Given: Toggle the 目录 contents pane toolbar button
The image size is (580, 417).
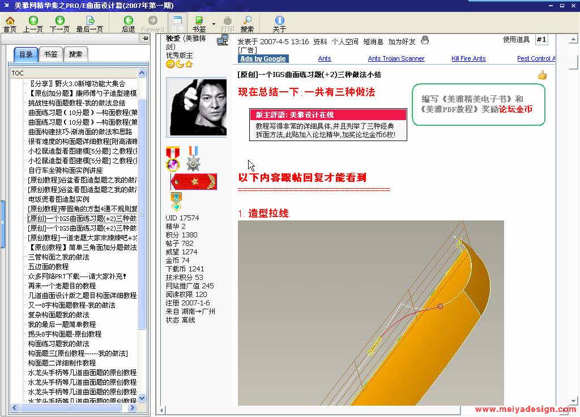Looking at the screenshot, I should click(178, 24).
